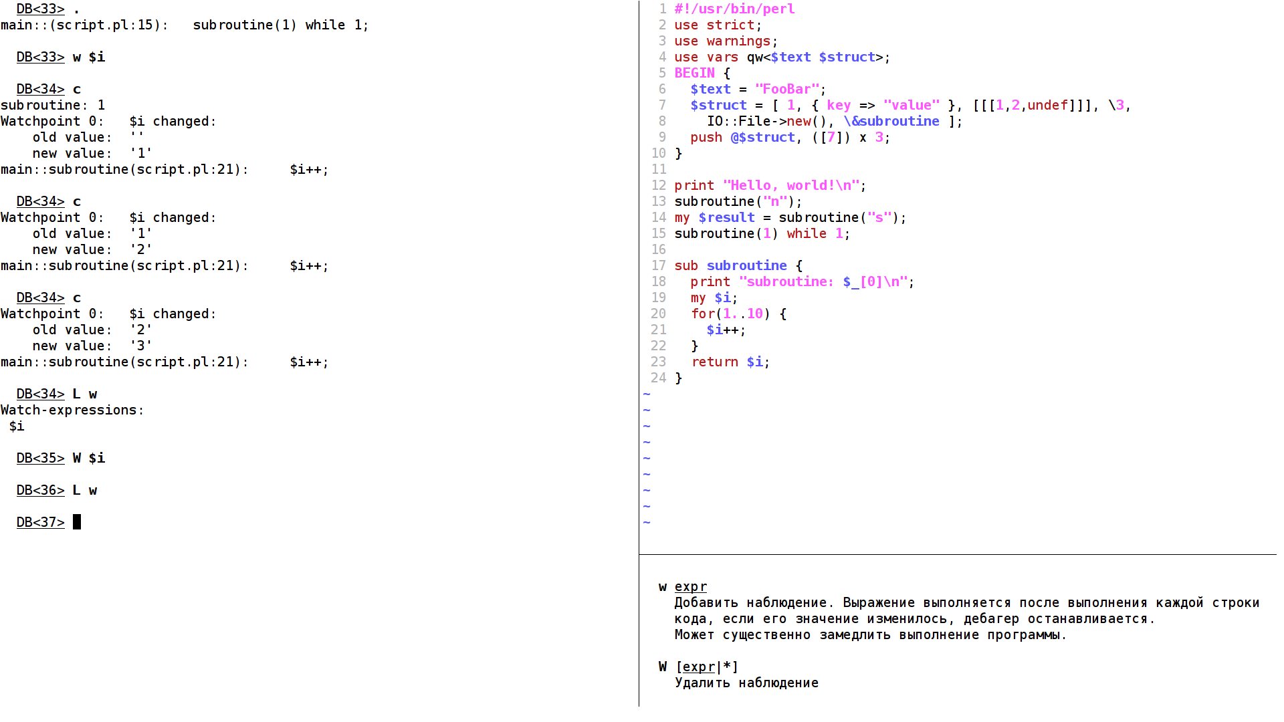Viewport: 1284px width, 722px height.
Task: Click the BEGIN block opening line
Action: click(x=702, y=73)
